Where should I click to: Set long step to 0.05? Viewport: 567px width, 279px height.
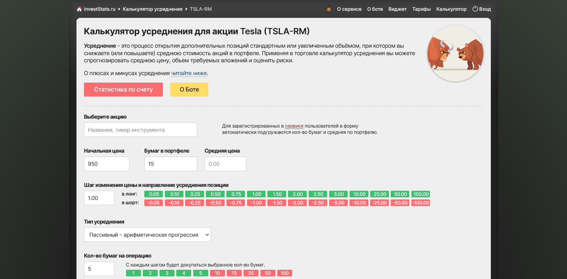pos(154,194)
